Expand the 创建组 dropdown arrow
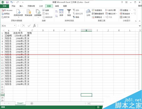The image size is (142, 109). (130, 10)
